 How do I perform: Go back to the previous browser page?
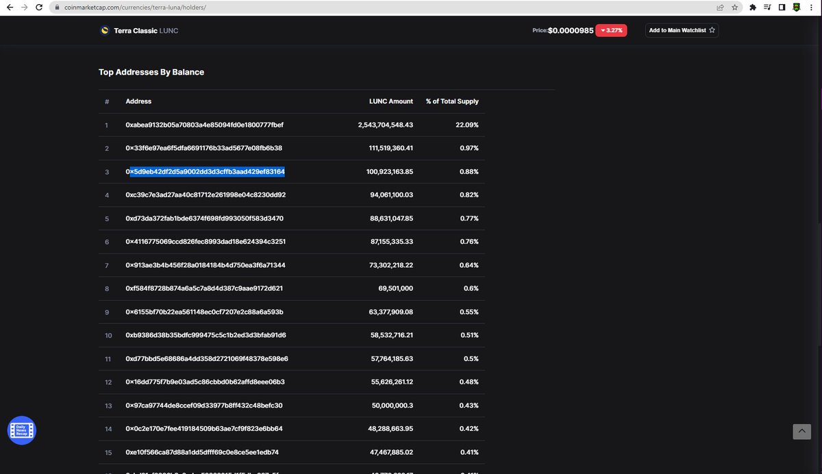(9, 8)
